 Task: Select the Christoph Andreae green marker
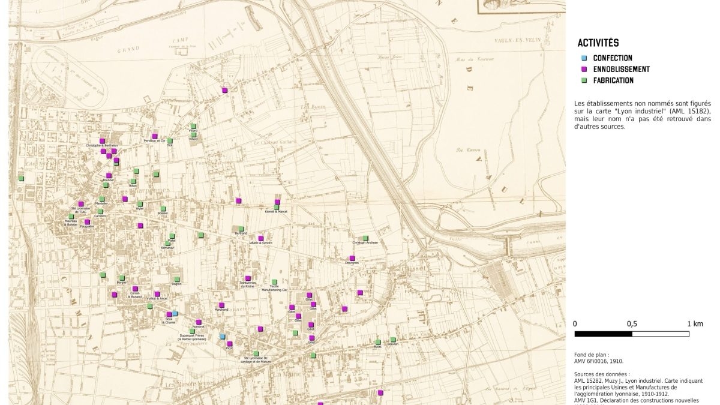[365, 238]
